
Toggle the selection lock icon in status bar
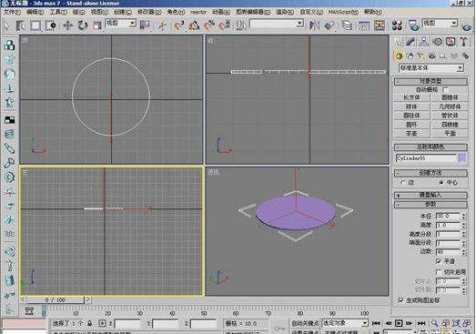click(89, 323)
